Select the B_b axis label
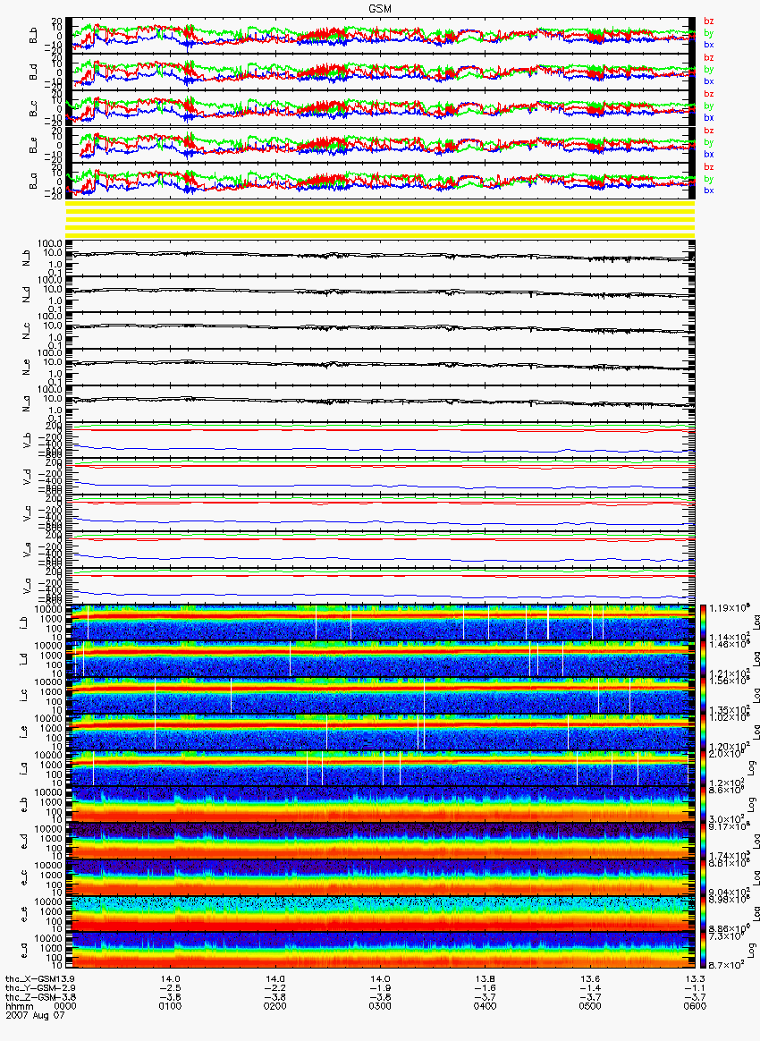 tap(33, 35)
